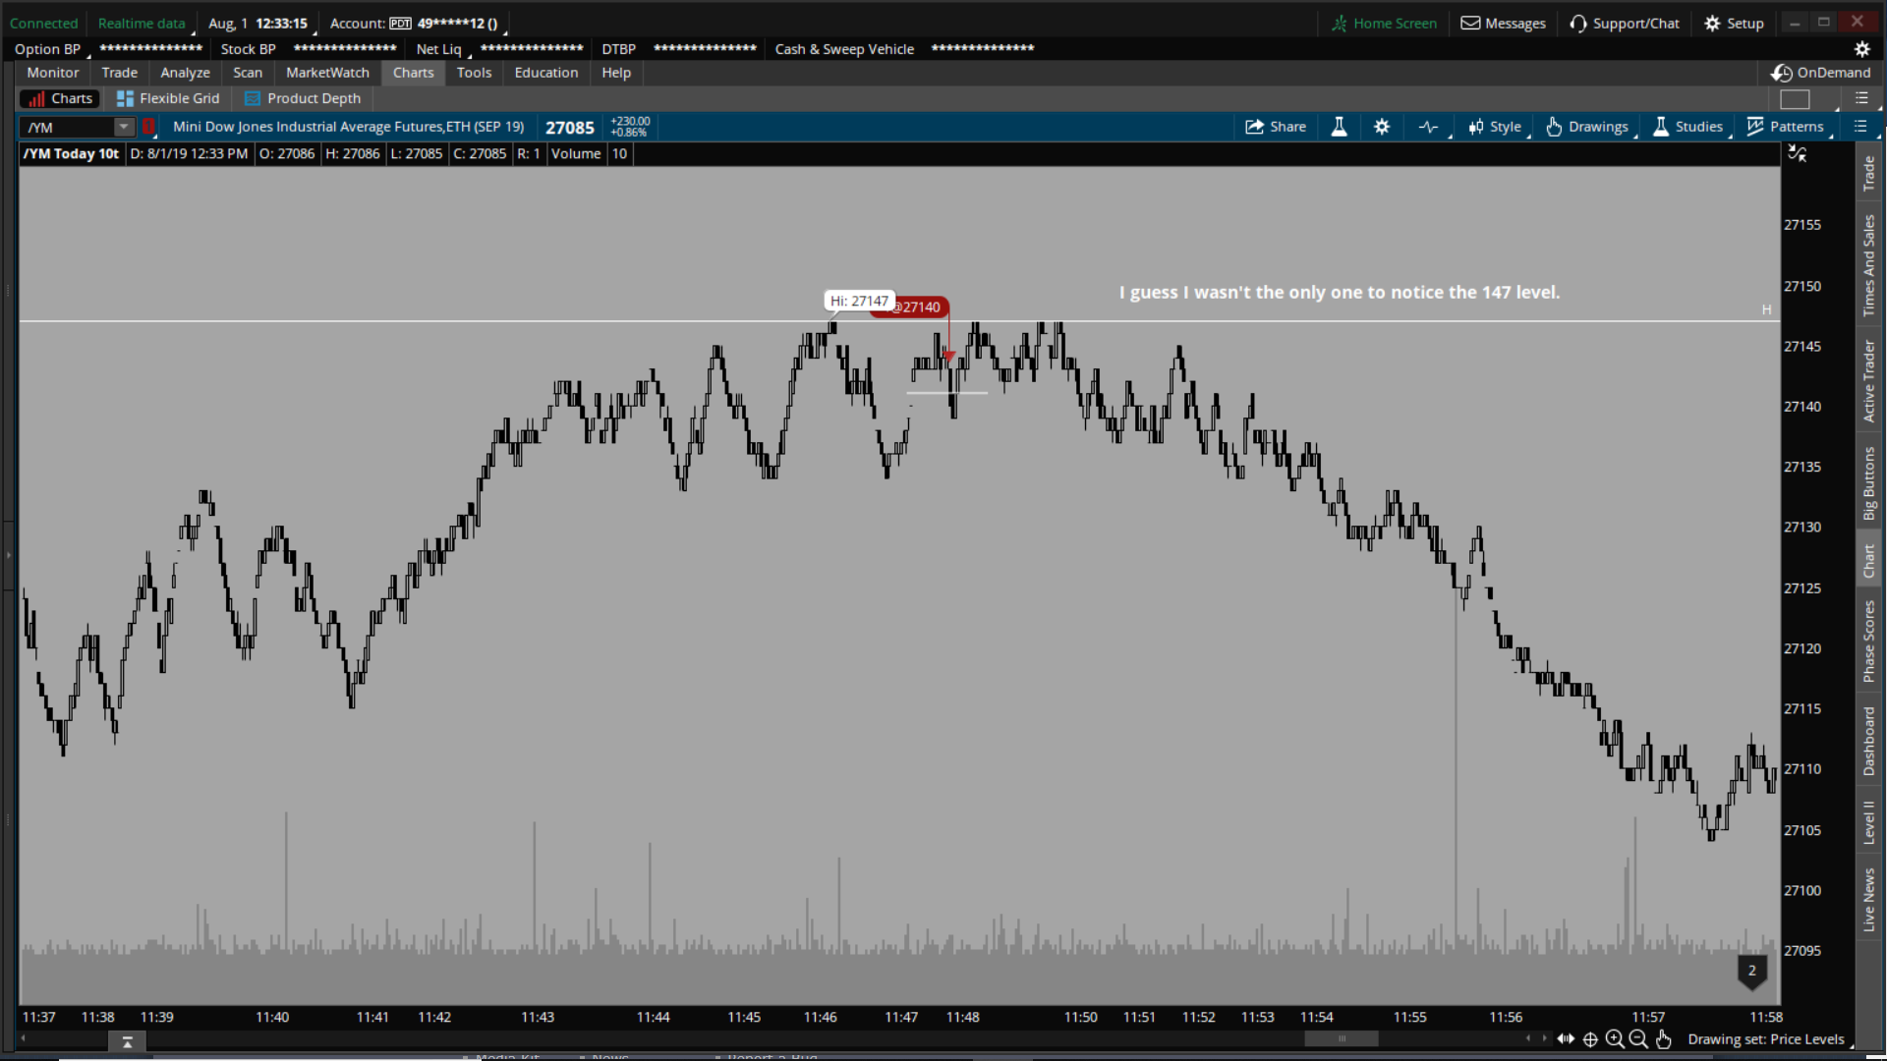
Task: Click the zoom out magnifier icon
Action: (1638, 1039)
